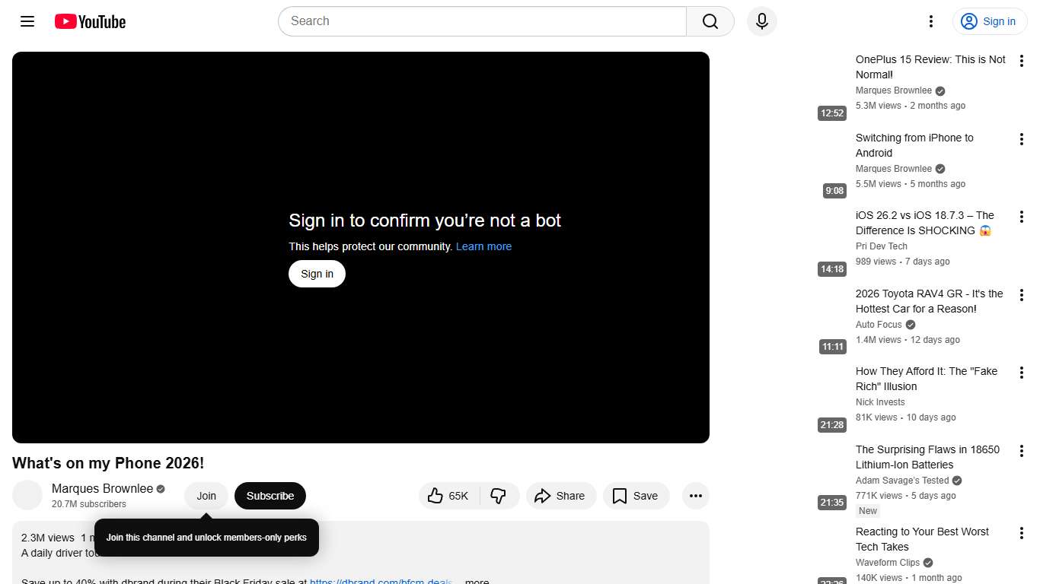
Task: Open the Learn more link
Action: 483,246
